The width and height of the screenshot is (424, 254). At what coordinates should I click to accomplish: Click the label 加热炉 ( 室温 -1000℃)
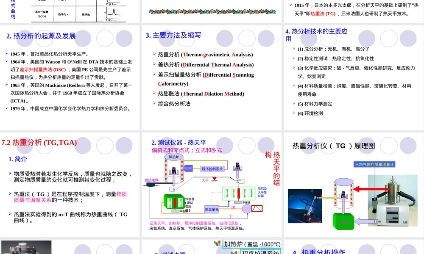coord(252,244)
